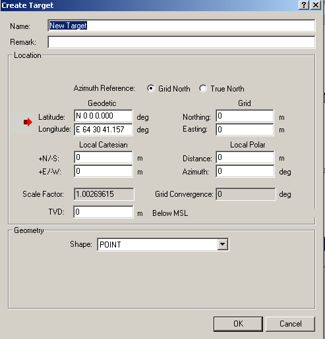Focus the Name input field
The width and height of the screenshot is (325, 339).
pyautogui.click(x=181, y=26)
